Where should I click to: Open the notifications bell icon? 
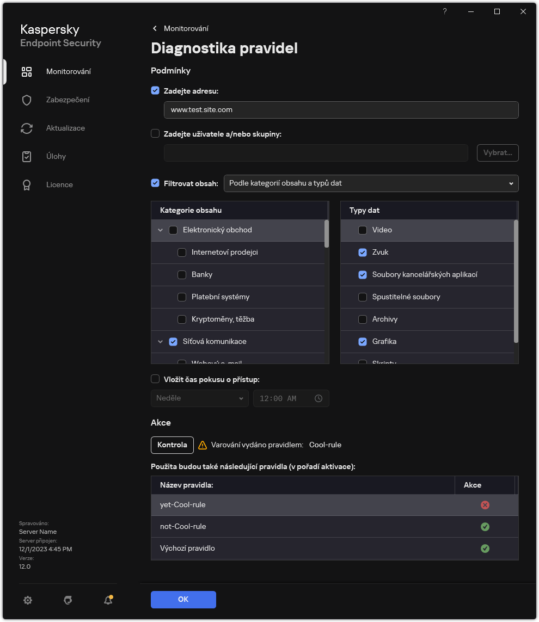click(x=108, y=600)
